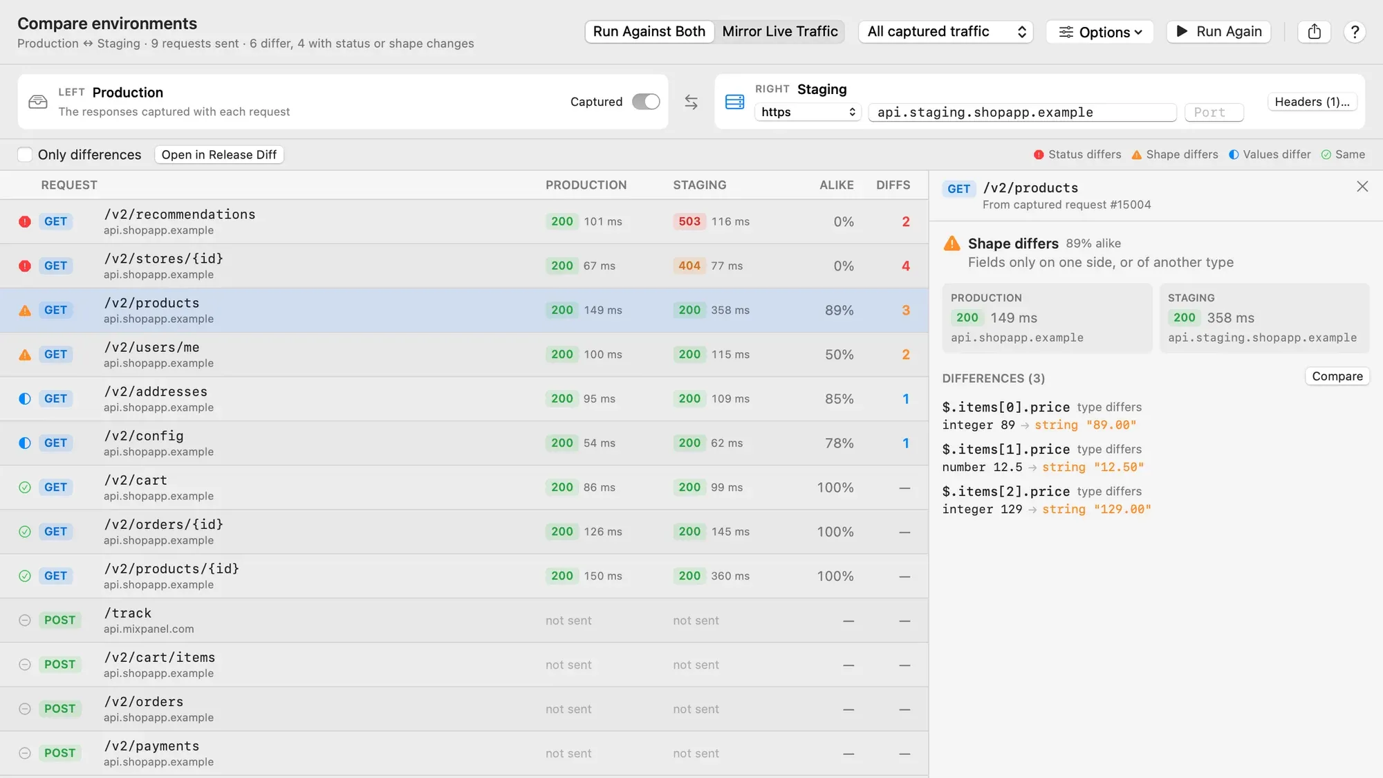This screenshot has width=1383, height=778.
Task: Click the Compare button in differences
Action: (1337, 376)
